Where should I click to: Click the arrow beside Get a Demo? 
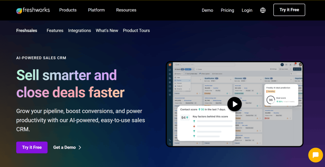coord(80,147)
